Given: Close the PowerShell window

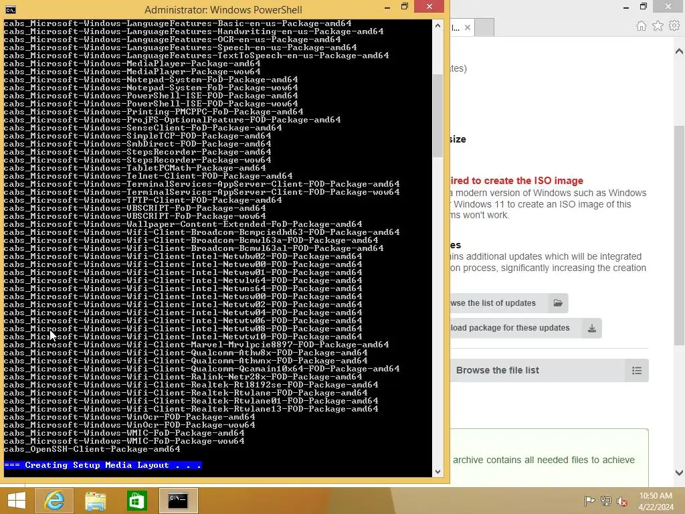Looking at the screenshot, I should [429, 7].
